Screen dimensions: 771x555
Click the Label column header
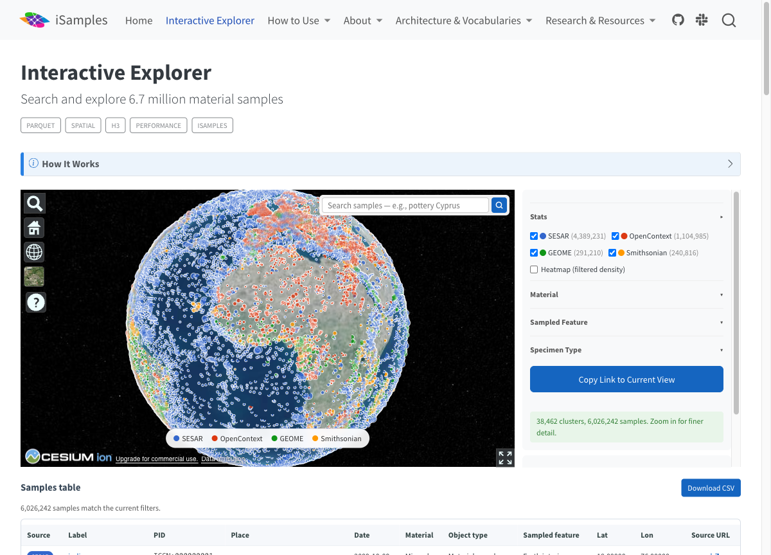[78, 535]
